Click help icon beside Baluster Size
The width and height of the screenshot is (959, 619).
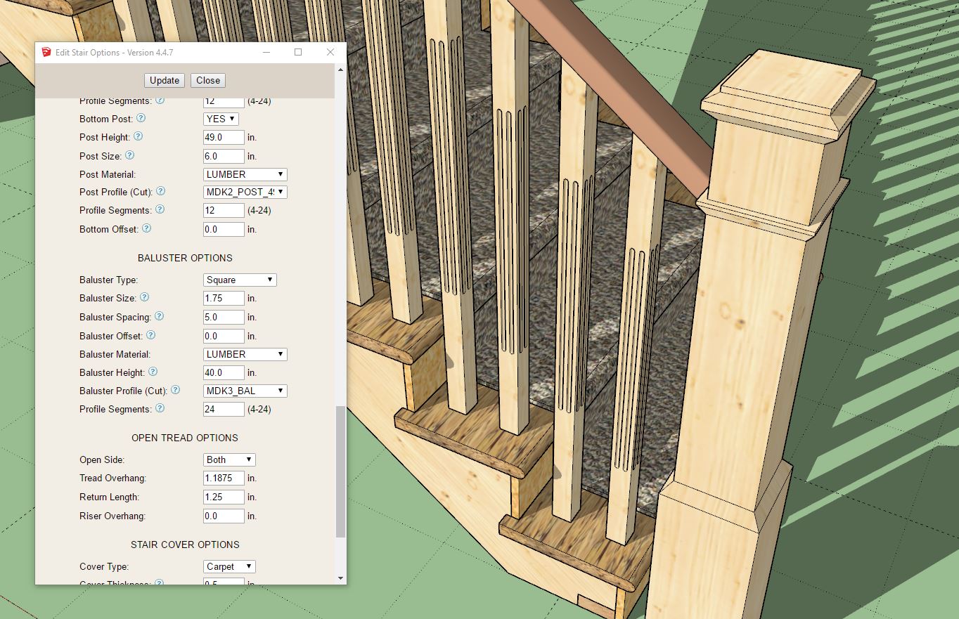pos(144,297)
